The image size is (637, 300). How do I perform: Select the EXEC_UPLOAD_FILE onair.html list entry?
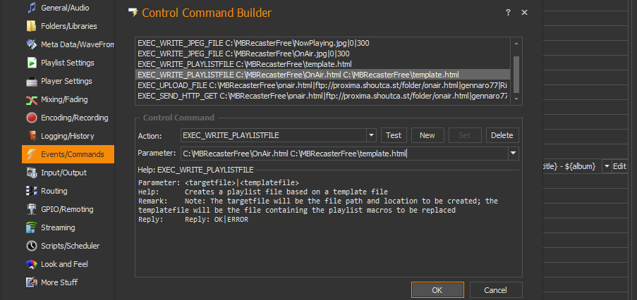pos(322,85)
